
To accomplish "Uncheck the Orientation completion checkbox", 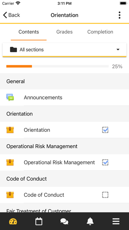I will click(x=105, y=130).
